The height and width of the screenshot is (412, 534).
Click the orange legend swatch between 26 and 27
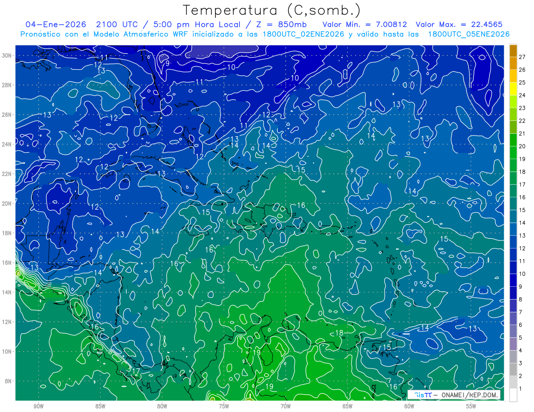pyautogui.click(x=513, y=63)
